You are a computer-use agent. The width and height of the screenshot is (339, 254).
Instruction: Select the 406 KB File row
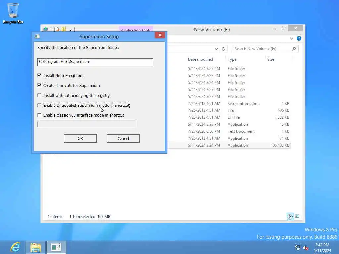[229, 110]
